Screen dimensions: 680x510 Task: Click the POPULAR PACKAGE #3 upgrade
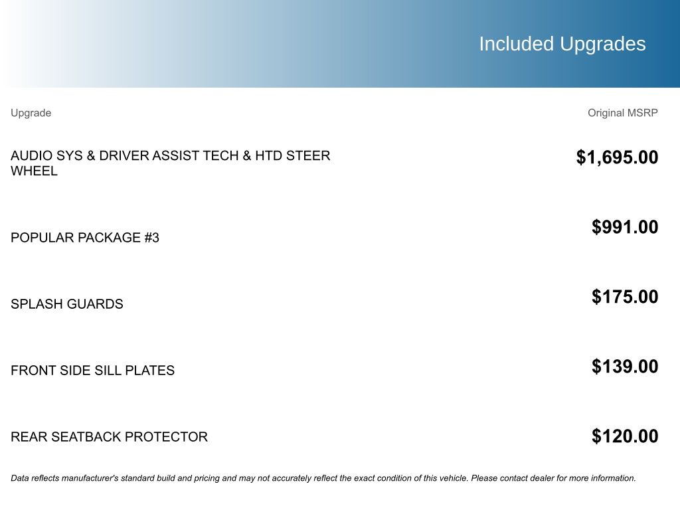[x=85, y=238]
